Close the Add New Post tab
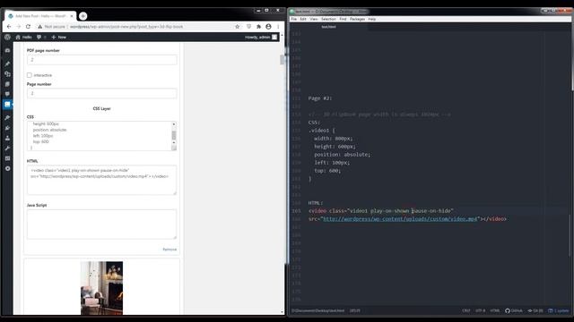Screen dimensions: 574x322 tap(72, 16)
